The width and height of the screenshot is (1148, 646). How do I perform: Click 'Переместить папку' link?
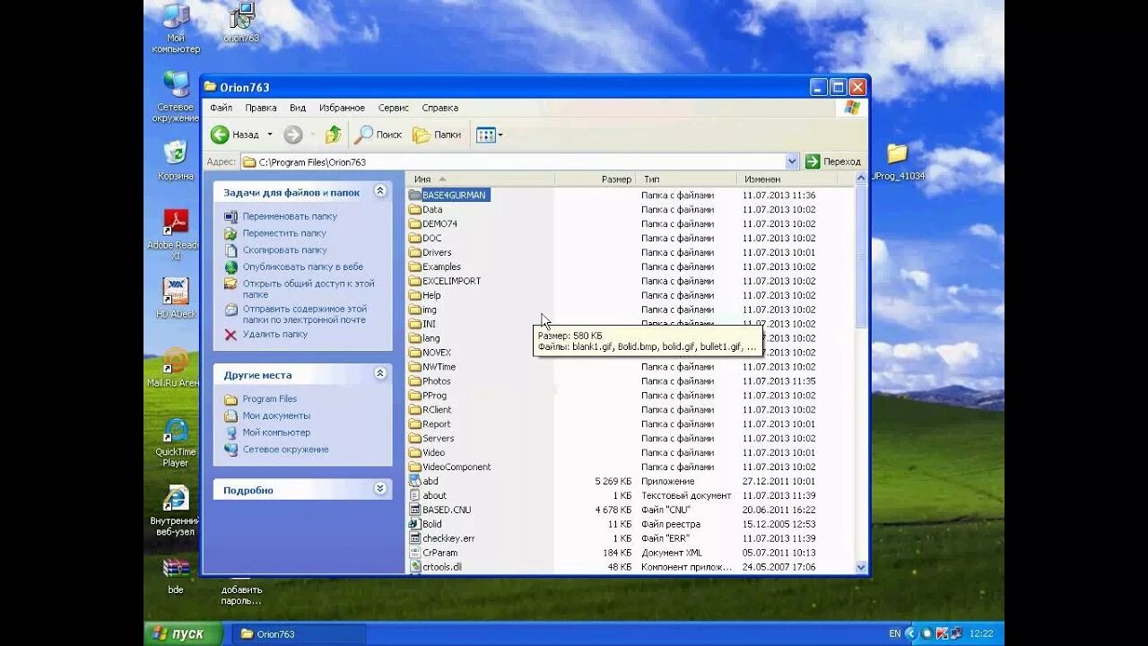284,233
